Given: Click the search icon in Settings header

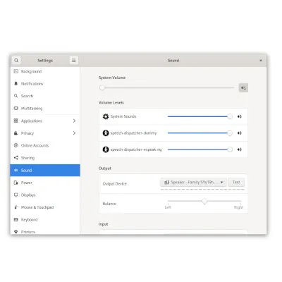Looking at the screenshot, I should [16, 61].
